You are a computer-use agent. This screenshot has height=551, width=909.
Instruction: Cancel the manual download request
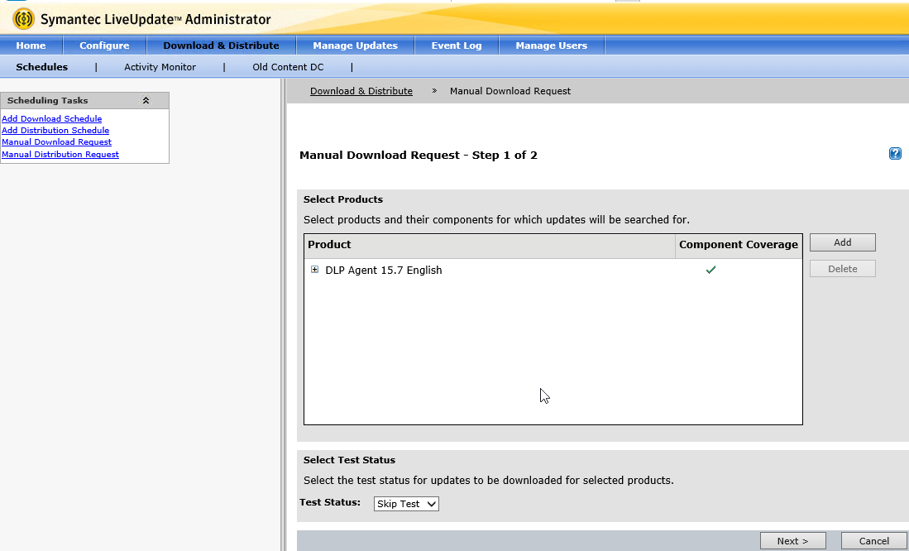(873, 540)
